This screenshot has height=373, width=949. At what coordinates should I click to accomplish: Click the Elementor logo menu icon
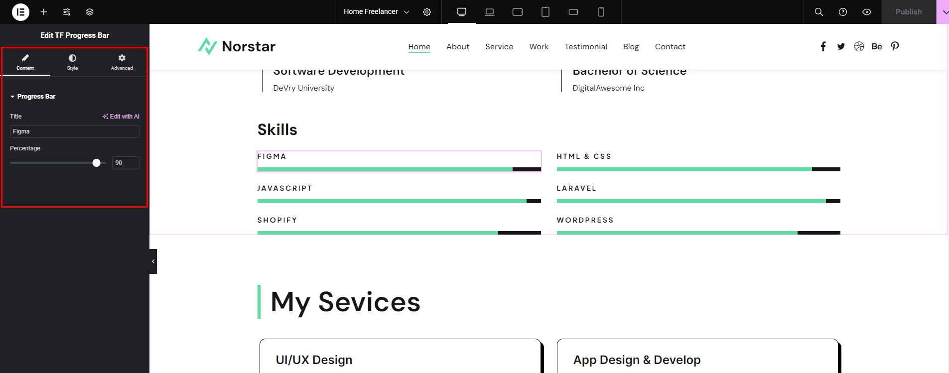click(20, 12)
